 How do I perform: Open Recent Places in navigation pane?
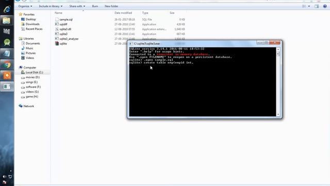(x=32, y=29)
